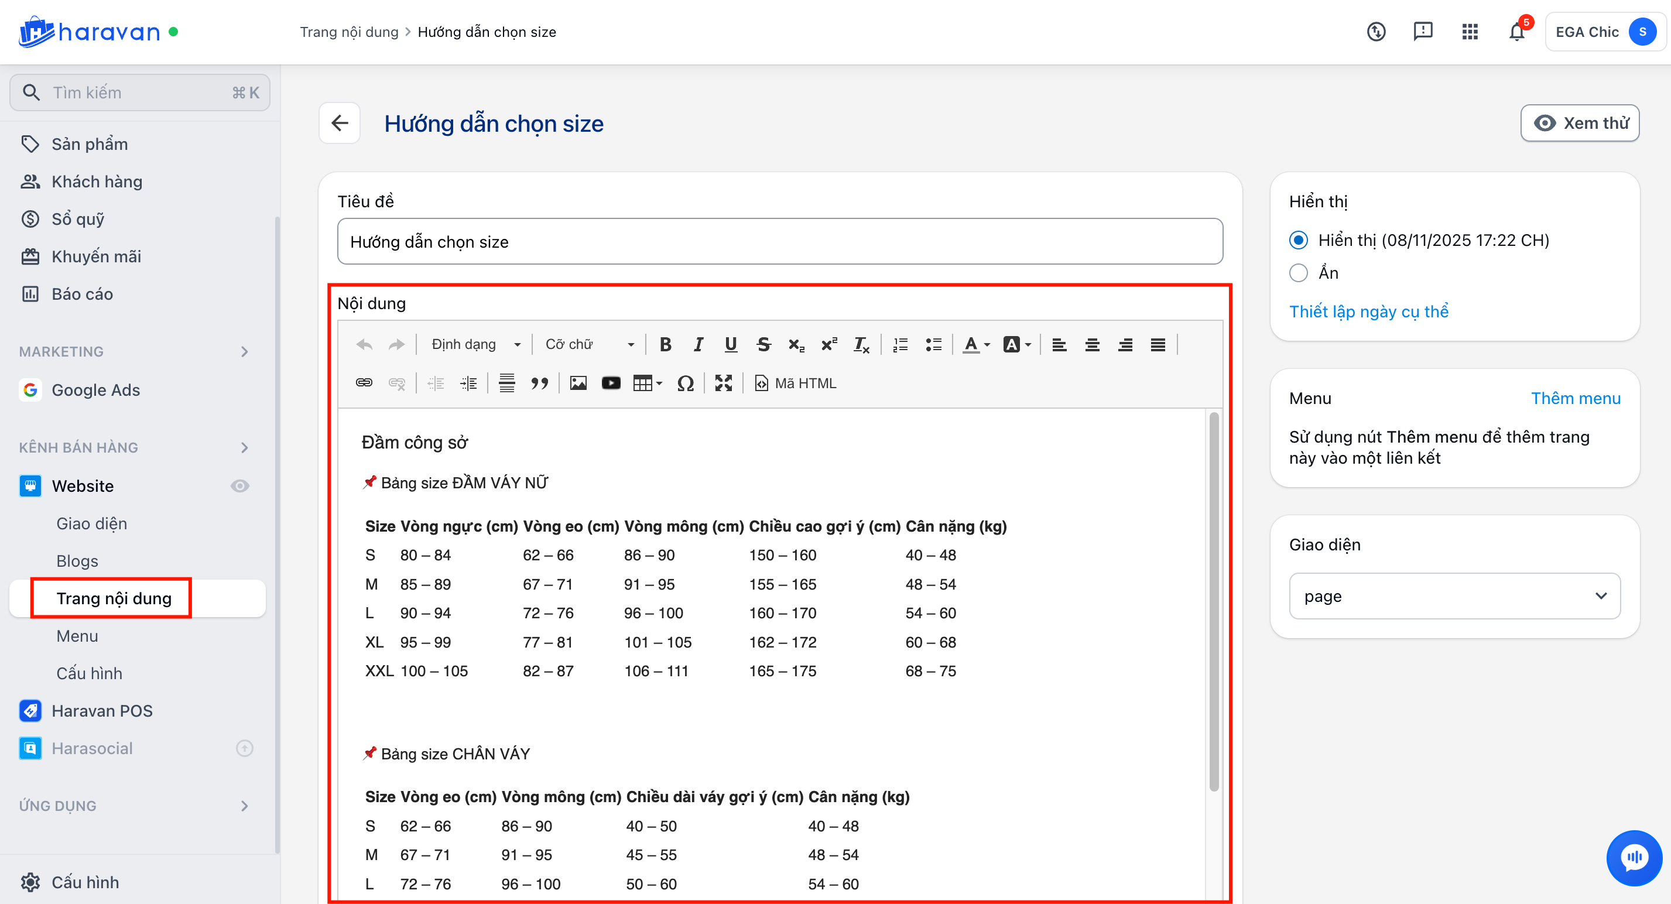The image size is (1671, 904).
Task: Go to Sản phẩm in sidebar
Action: [90, 144]
